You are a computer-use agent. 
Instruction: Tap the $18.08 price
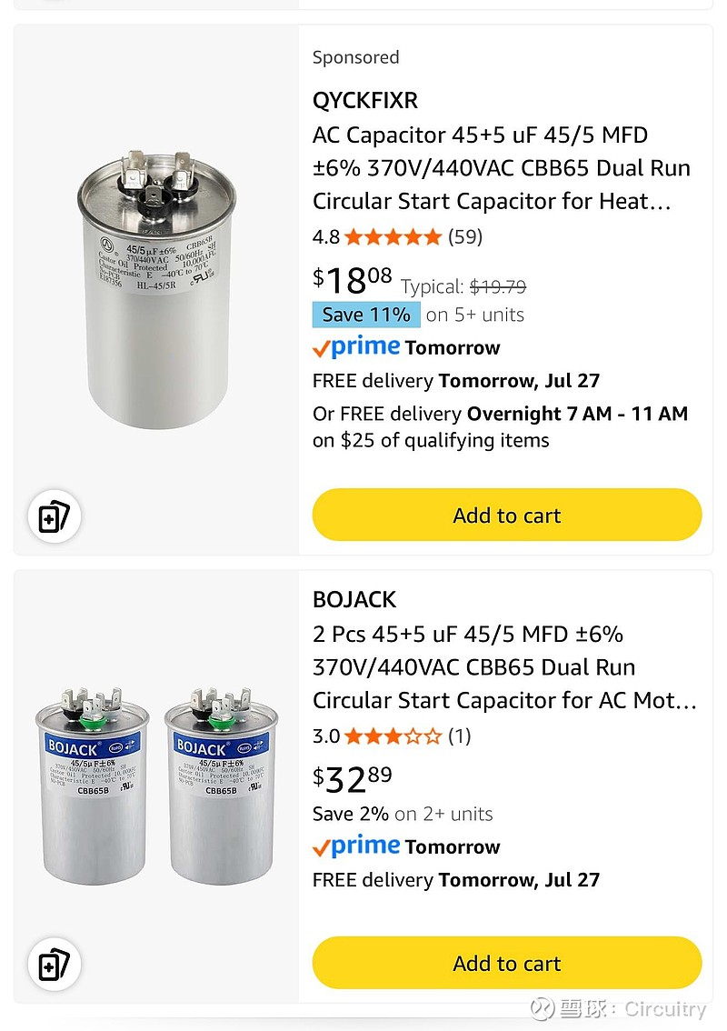click(353, 280)
